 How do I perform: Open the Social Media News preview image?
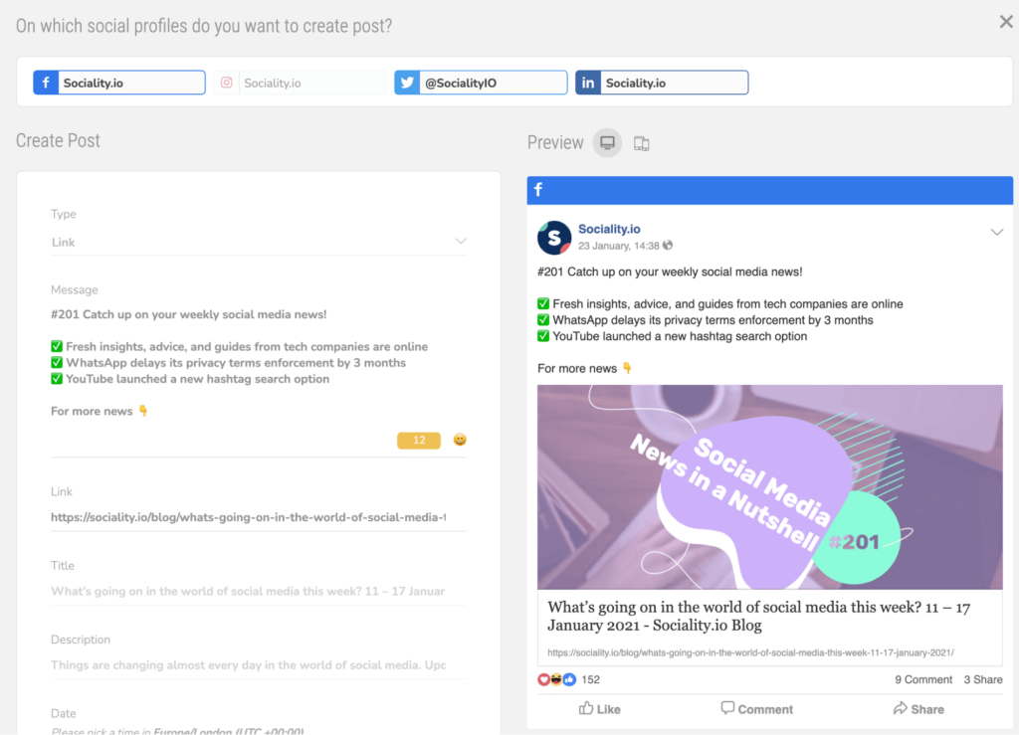pos(769,487)
